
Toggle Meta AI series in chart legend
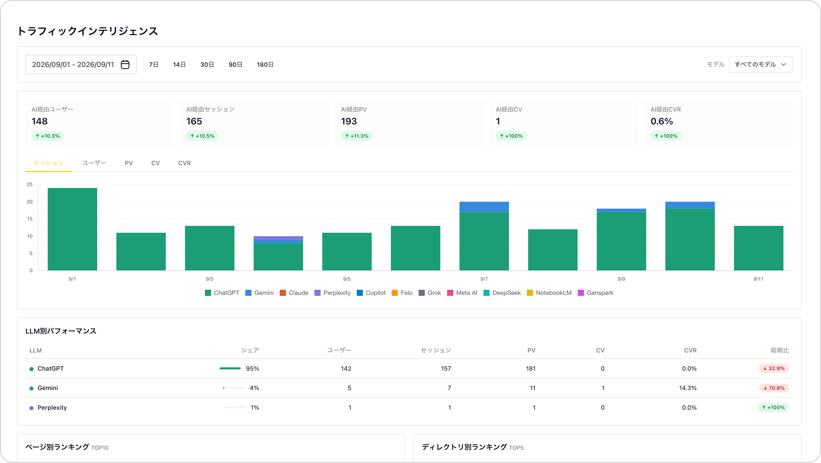(462, 293)
